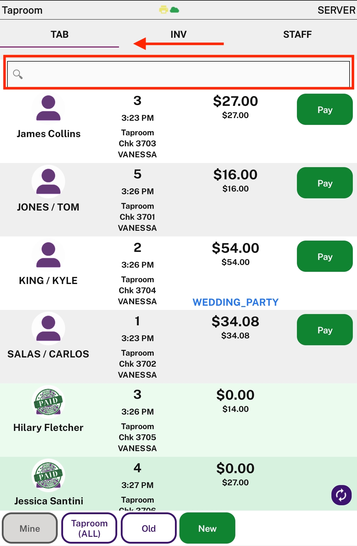This screenshot has height=546, width=357.
Task: Toggle the Mine filter button
Action: tap(30, 528)
